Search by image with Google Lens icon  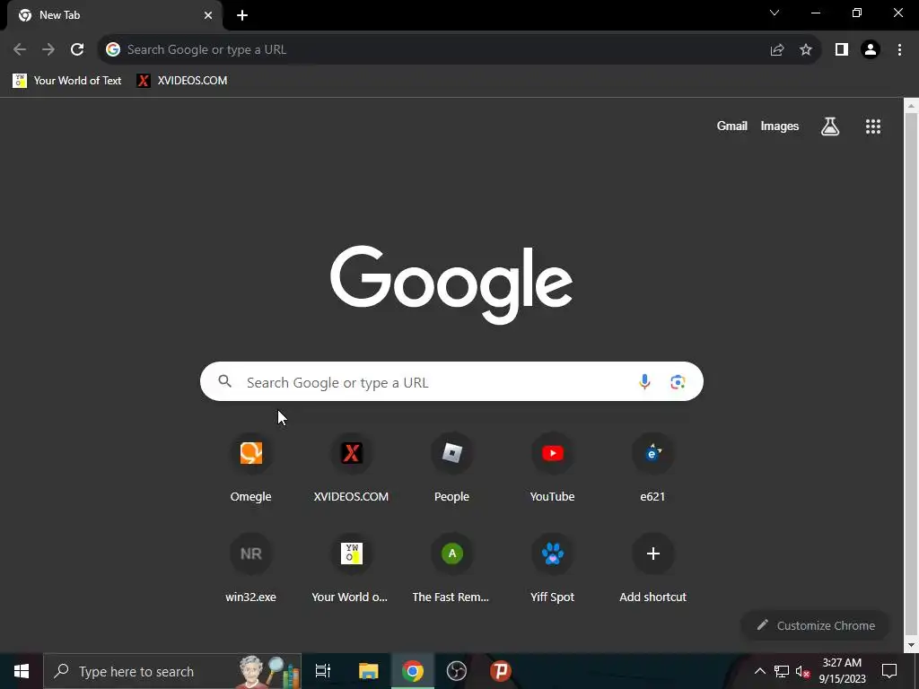[678, 382]
